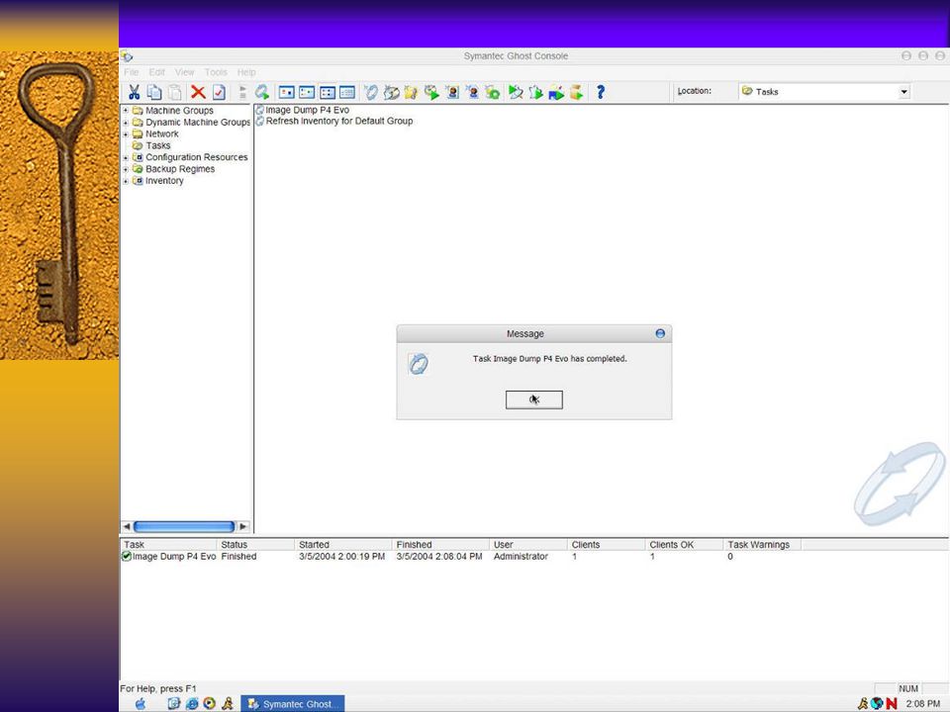Open Properties via the checkmark page icon
Image resolution: width=950 pixels, height=712 pixels.
pyautogui.click(x=220, y=92)
